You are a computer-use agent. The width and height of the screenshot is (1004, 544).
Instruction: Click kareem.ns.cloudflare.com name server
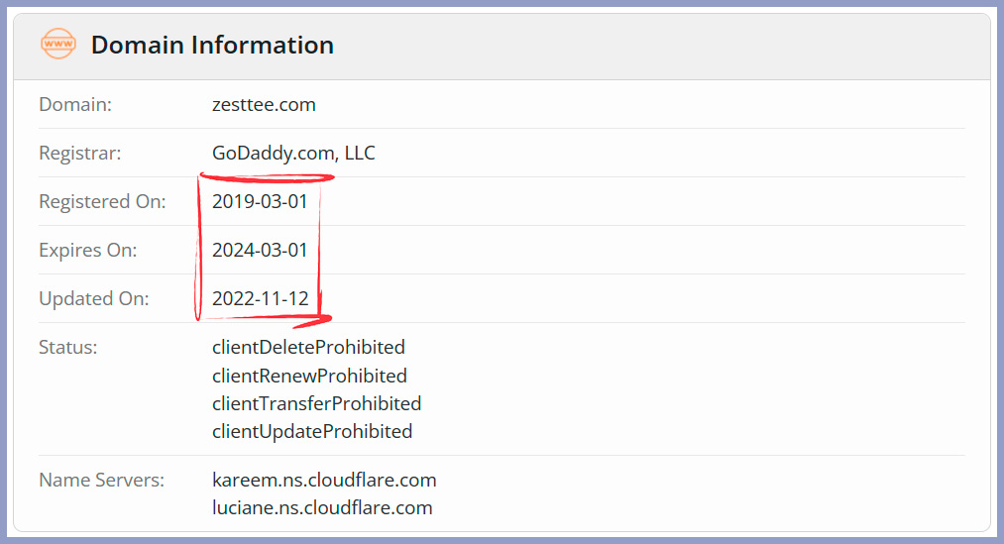point(324,480)
